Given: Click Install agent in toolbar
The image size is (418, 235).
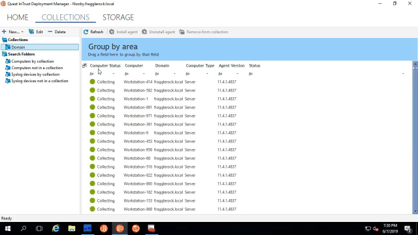Looking at the screenshot, I should 123,32.
